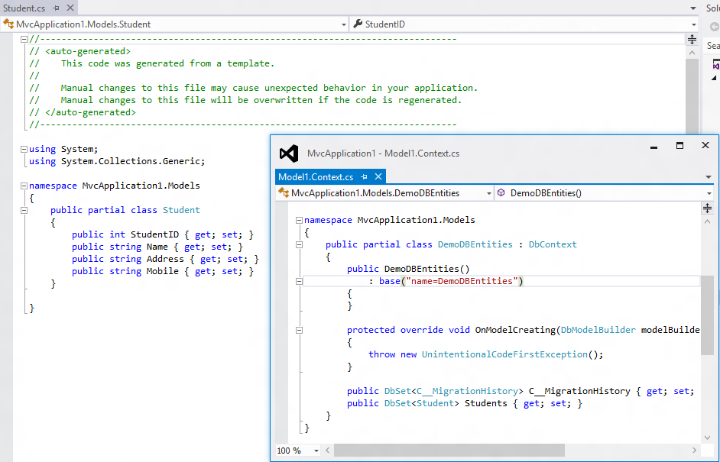Click the split editor handle in Student.cs

pos(692,40)
